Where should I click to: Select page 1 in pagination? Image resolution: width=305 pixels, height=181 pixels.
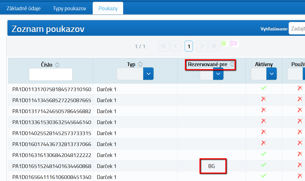(189, 46)
